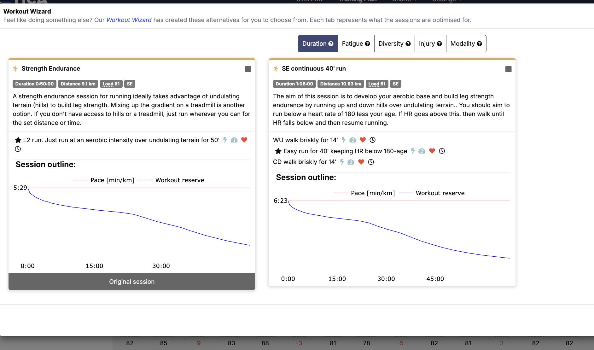Click the Strength Endurance card title
Viewport: 594px width, 350px height.
(x=51, y=68)
